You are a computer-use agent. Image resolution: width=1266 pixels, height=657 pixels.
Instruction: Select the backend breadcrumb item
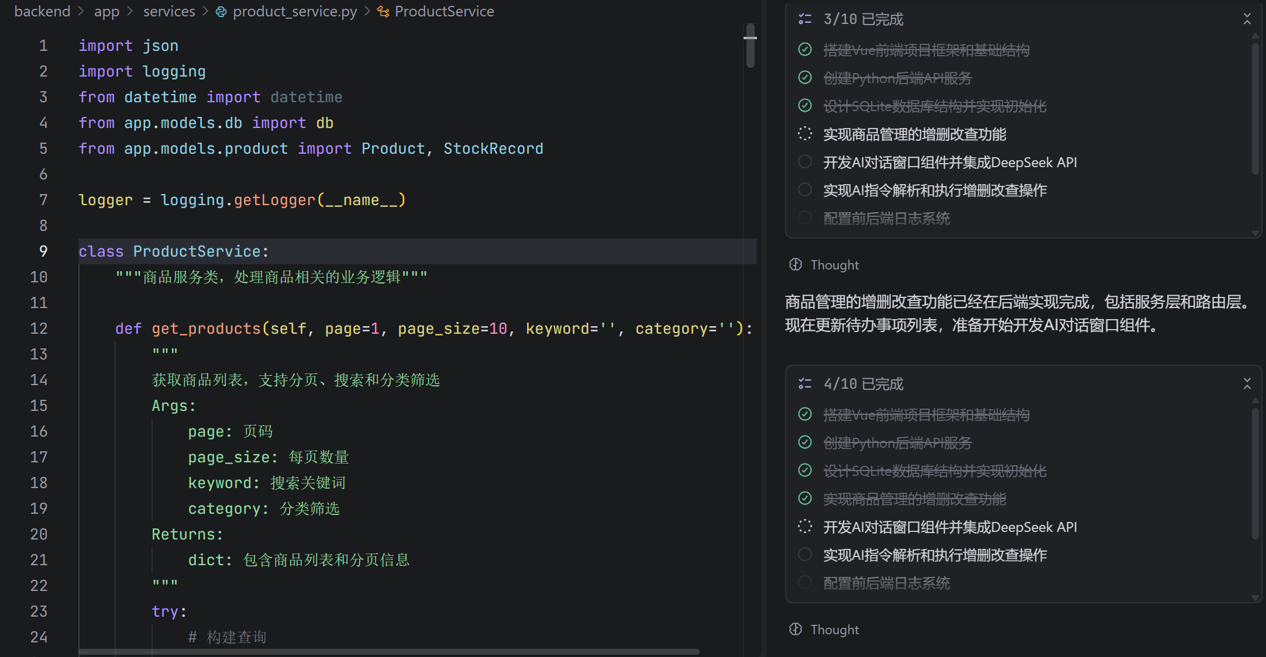coord(42,12)
